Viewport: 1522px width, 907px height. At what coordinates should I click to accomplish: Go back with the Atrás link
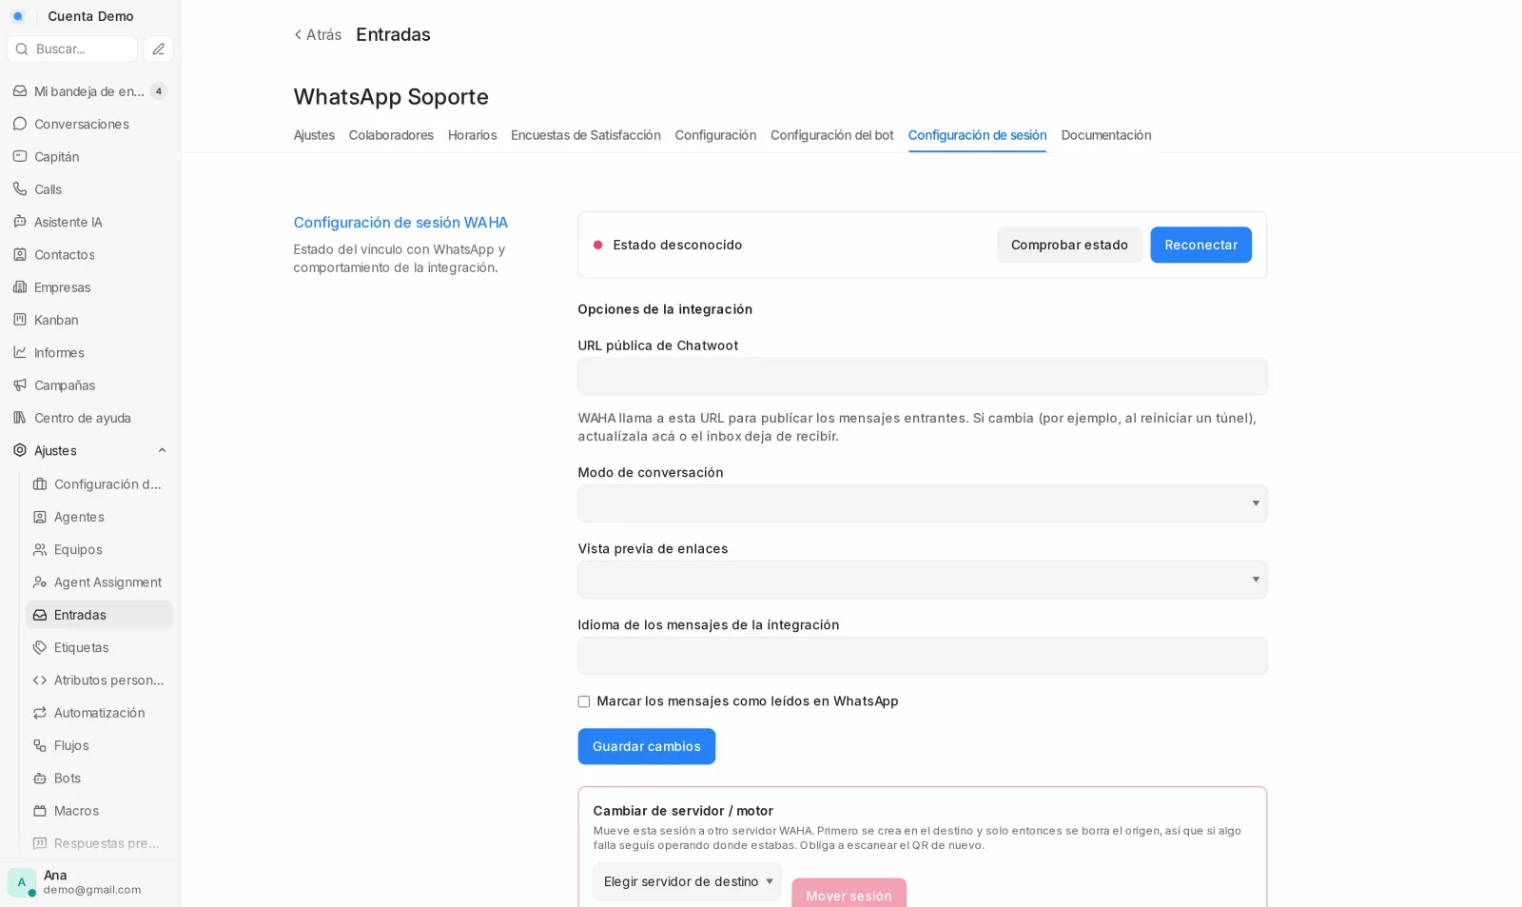coord(317,34)
